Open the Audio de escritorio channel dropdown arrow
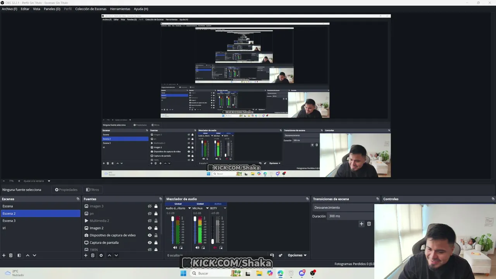Viewport: 496px width, 279px height. coord(189,208)
